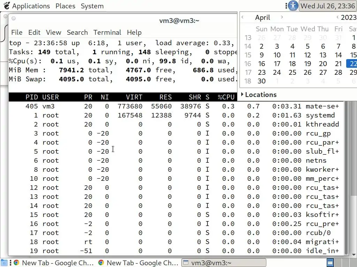The height and width of the screenshot is (267, 357).
Task: Click the 7941.2 total memory value
Action: (x=71, y=70)
